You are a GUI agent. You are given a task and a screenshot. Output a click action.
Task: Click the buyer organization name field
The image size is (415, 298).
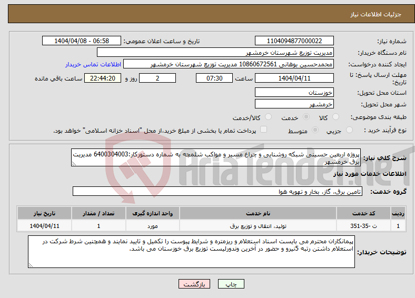pos(215,53)
